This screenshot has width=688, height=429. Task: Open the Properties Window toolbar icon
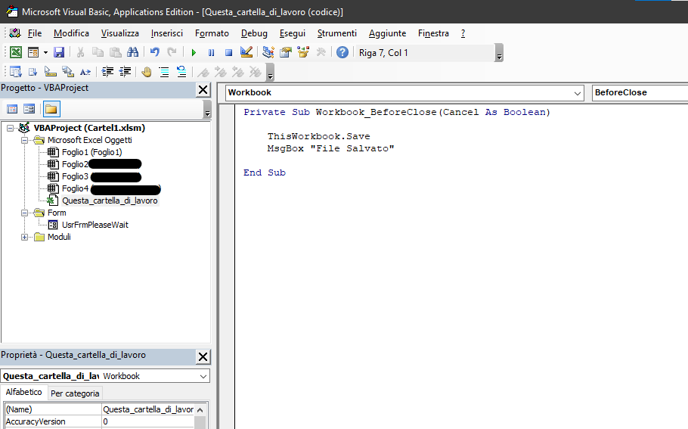click(286, 52)
